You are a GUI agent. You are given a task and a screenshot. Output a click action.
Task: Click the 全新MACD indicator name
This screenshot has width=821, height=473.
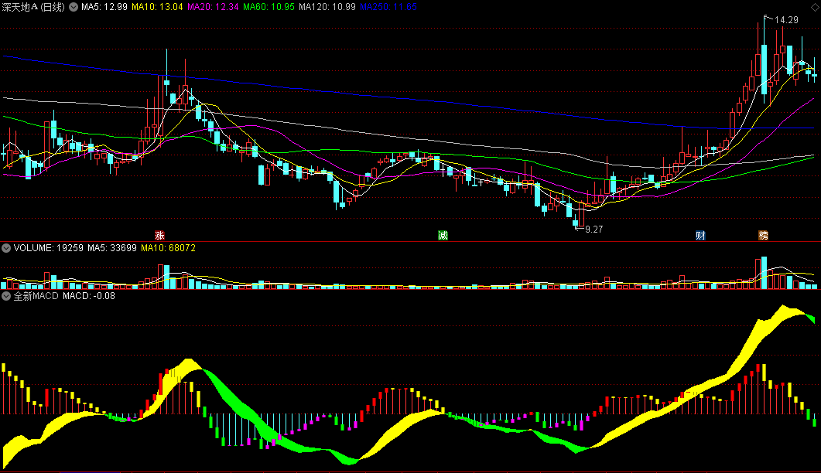pos(36,296)
